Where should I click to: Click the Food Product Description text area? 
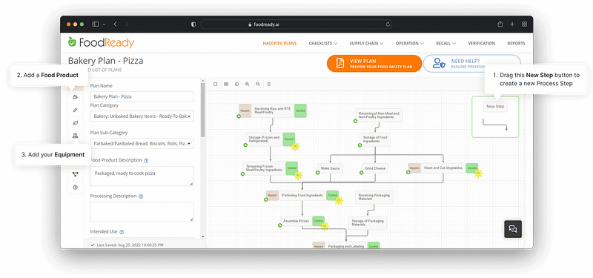[x=142, y=176]
